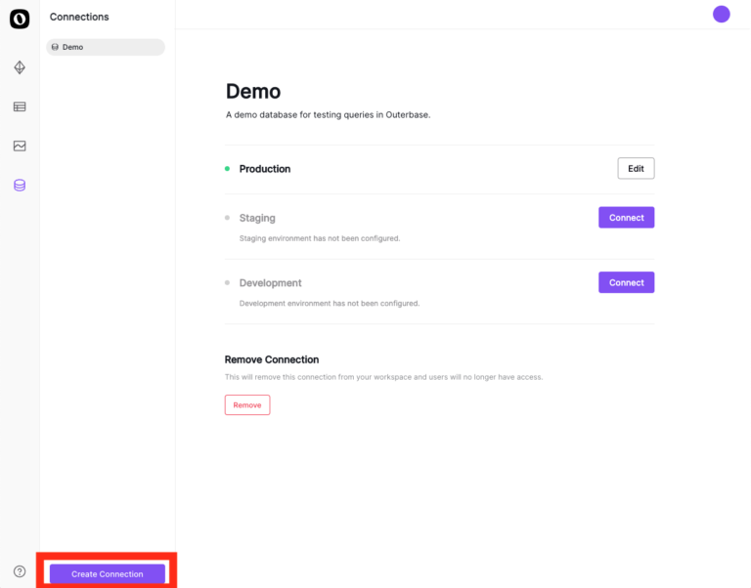Connect the Staging environment

pyautogui.click(x=626, y=218)
